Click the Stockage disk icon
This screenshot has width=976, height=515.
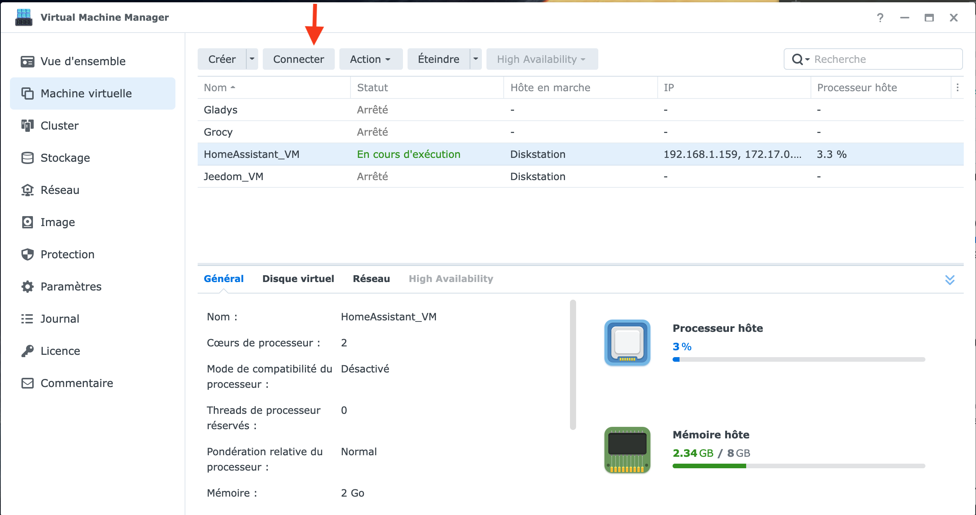[x=27, y=158]
